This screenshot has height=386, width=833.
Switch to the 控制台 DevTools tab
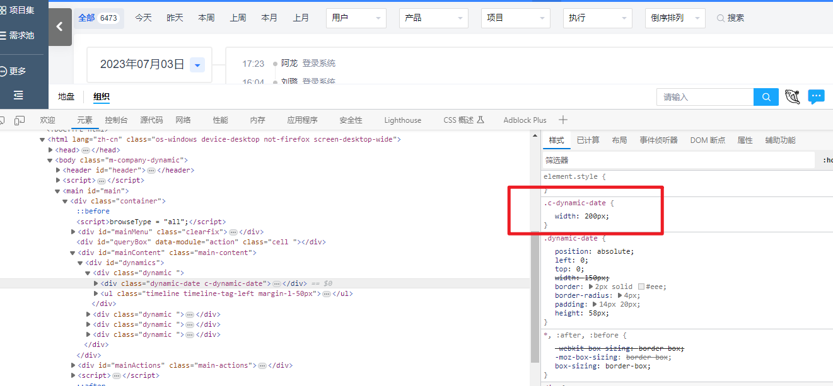(116, 120)
